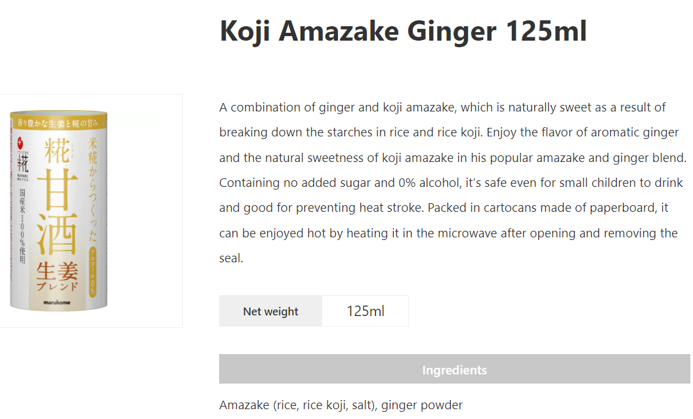
Task: Click the Koji Amazake Ginger 125ml heading
Action: point(403,31)
